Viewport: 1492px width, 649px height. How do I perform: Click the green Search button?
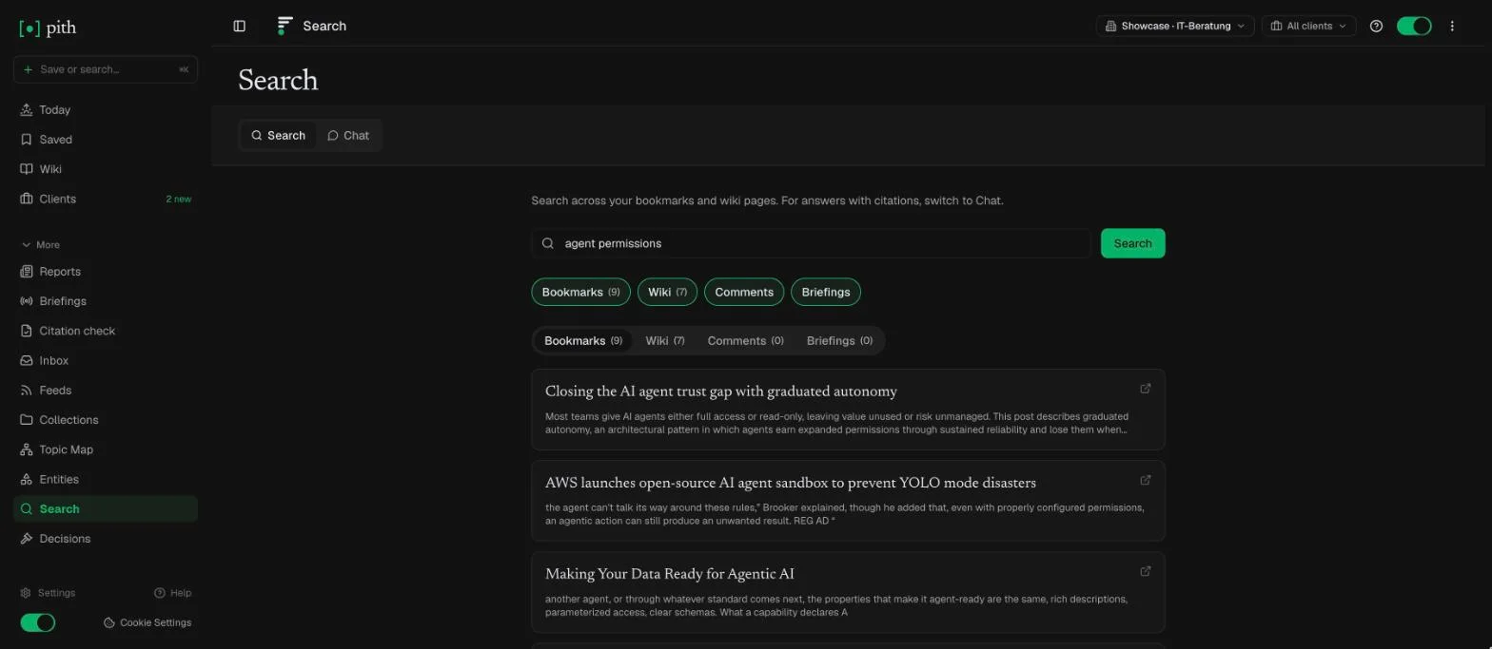pyautogui.click(x=1132, y=243)
